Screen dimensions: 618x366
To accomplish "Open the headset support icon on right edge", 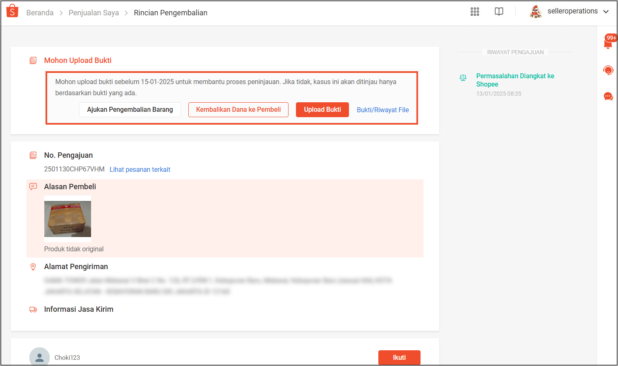I will pos(608,70).
